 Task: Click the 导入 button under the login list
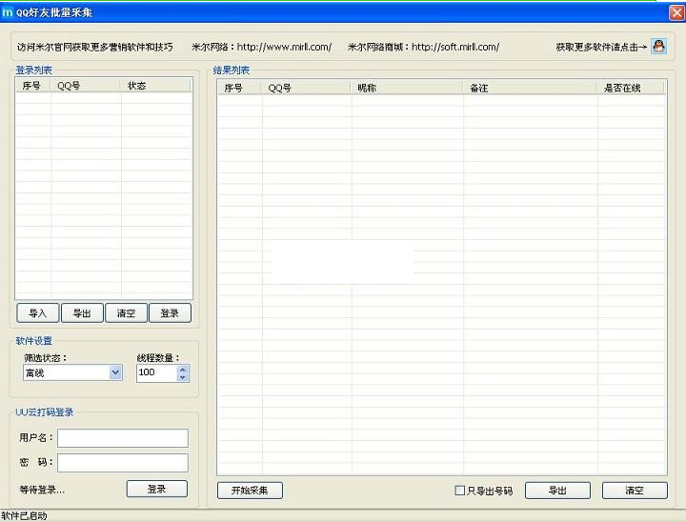point(37,312)
